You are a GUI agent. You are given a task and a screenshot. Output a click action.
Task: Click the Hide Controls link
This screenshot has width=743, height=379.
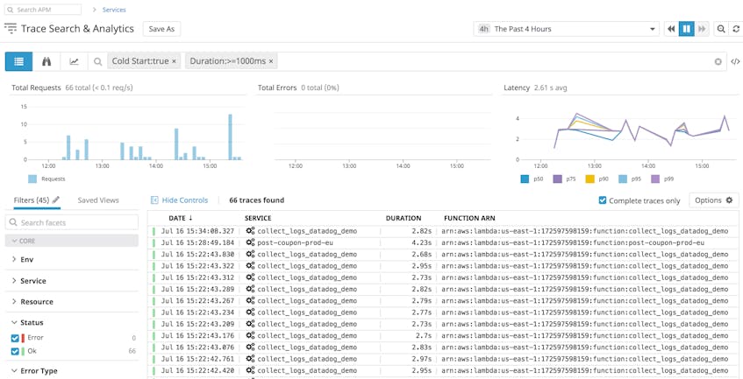pyautogui.click(x=185, y=200)
